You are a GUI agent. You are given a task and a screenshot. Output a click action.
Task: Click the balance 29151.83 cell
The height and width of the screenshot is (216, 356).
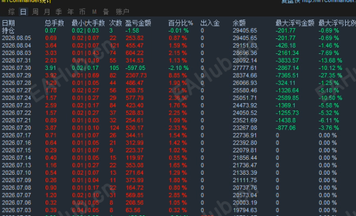(245, 45)
